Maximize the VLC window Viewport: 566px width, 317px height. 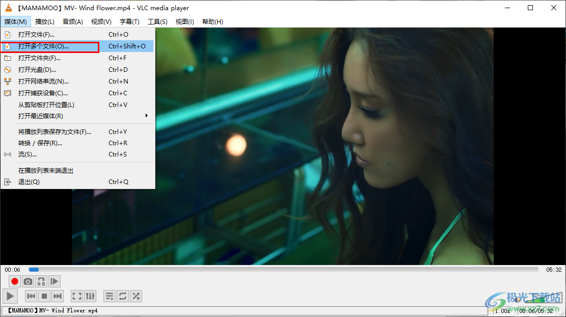530,8
